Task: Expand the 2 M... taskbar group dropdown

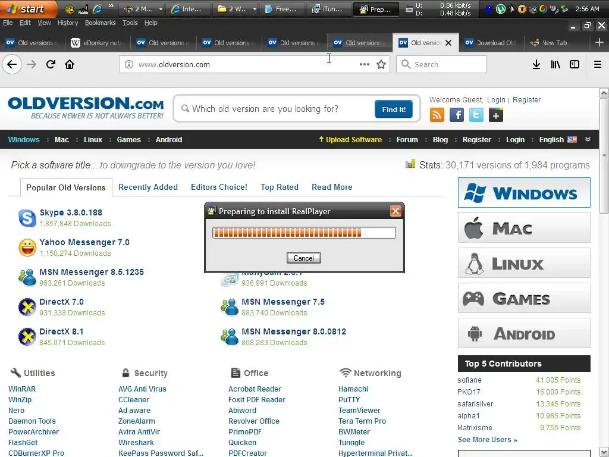Action: click(x=161, y=9)
